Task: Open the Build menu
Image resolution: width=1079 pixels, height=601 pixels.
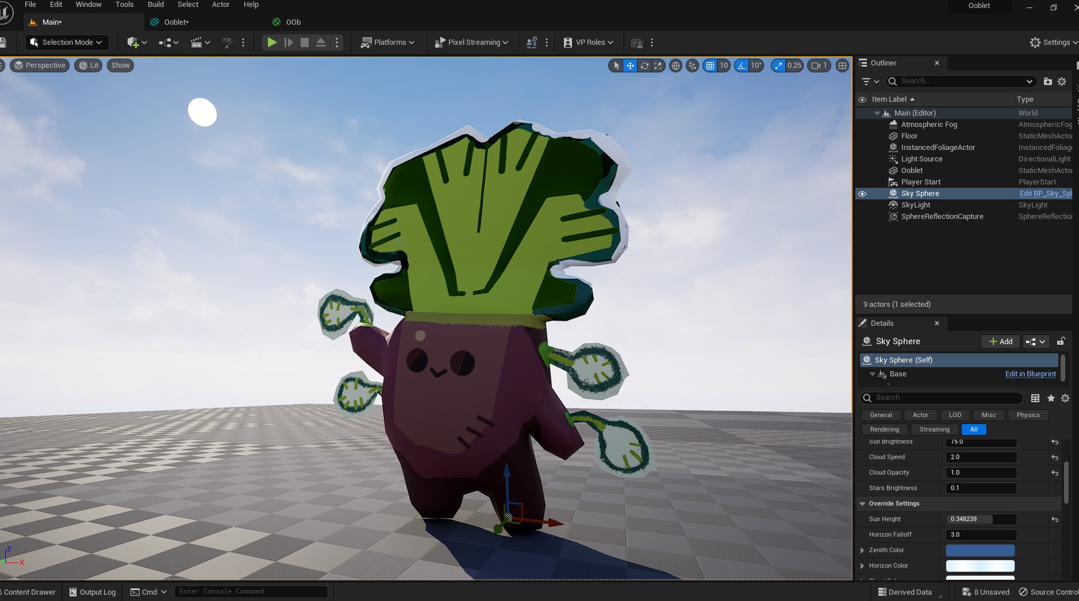Action: [x=156, y=5]
